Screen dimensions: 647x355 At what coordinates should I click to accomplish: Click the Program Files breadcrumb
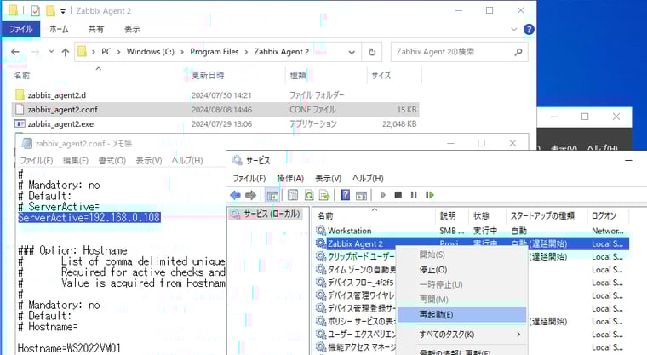tap(215, 52)
